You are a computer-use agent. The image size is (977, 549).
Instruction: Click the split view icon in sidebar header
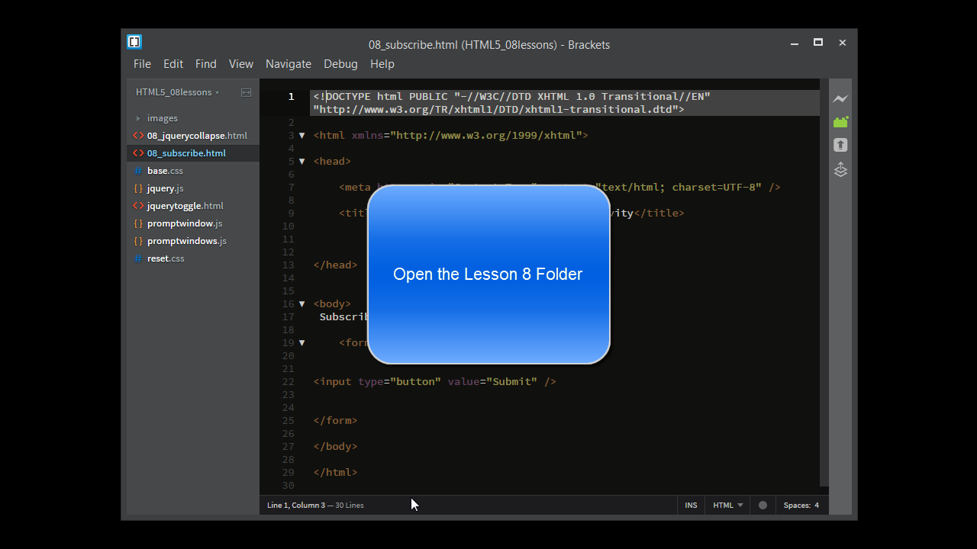(x=246, y=92)
